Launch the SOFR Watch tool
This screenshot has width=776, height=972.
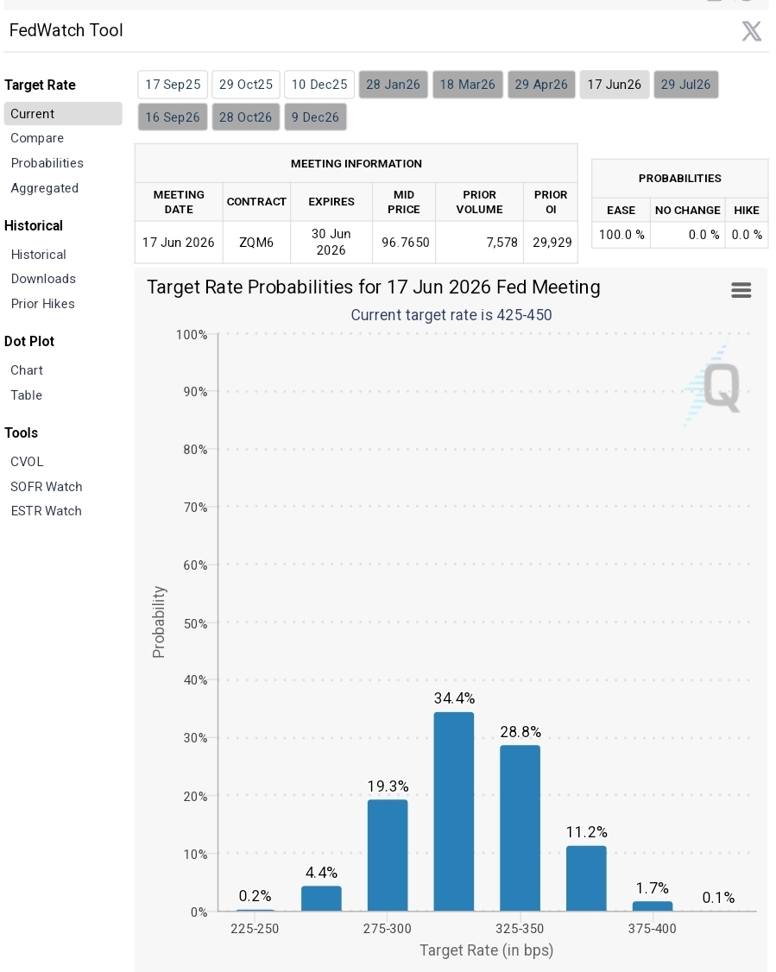(47, 487)
